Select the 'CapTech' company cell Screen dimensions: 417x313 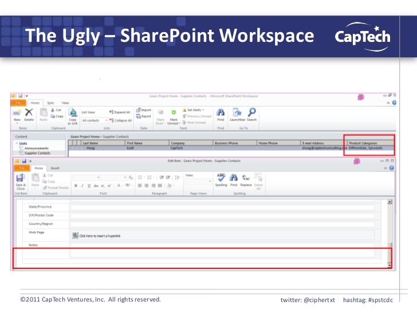click(x=191, y=148)
